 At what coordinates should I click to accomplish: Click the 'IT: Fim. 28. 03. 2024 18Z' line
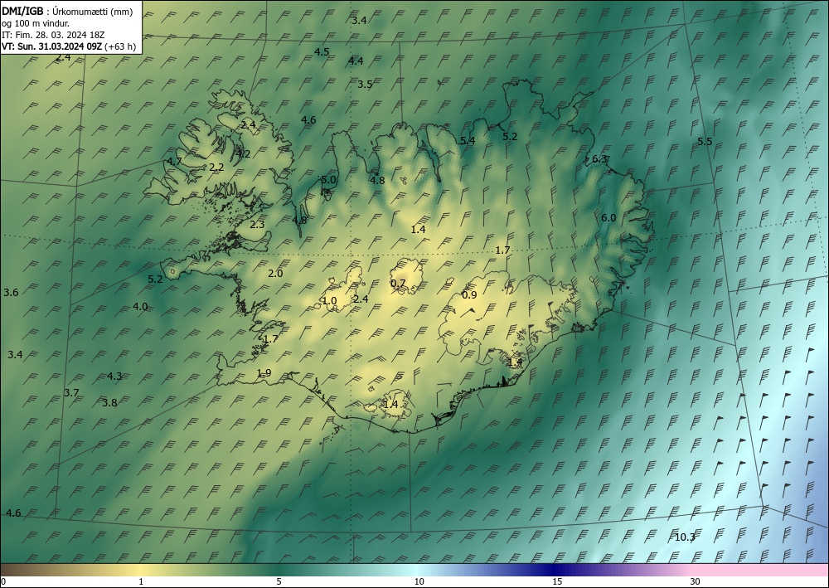(x=53, y=35)
